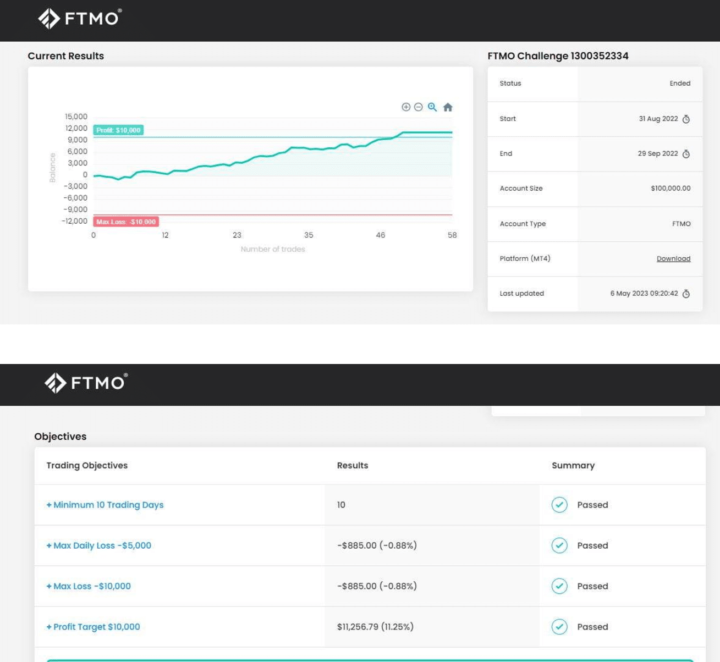Click the red Max Loss chart label
The height and width of the screenshot is (662, 720).
pos(126,222)
